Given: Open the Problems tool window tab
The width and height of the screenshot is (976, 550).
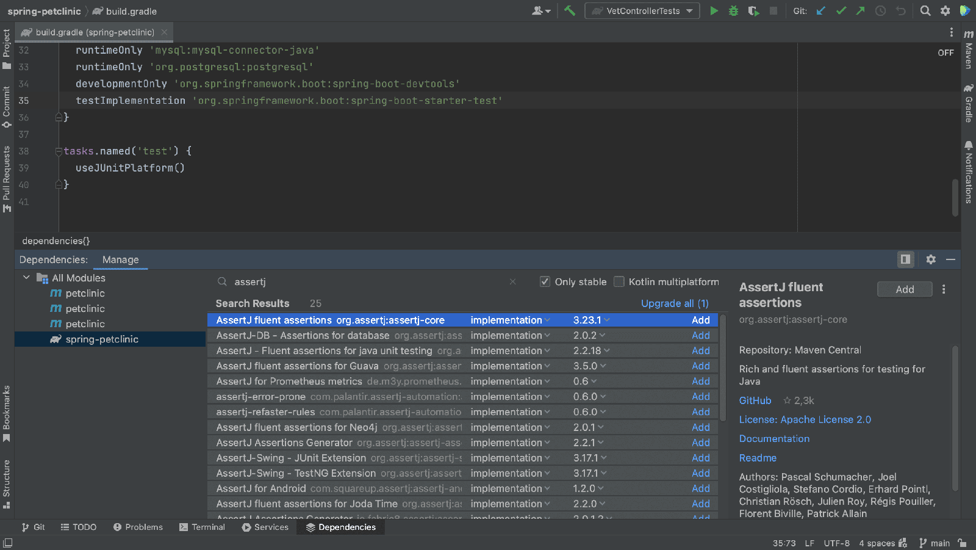Looking at the screenshot, I should tap(138, 527).
